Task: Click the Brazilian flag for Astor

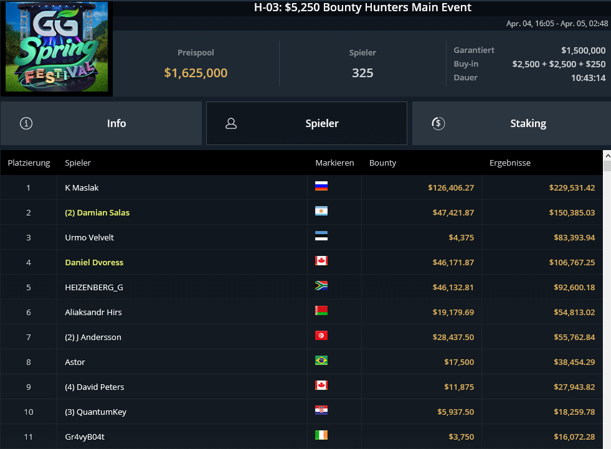Action: (321, 361)
